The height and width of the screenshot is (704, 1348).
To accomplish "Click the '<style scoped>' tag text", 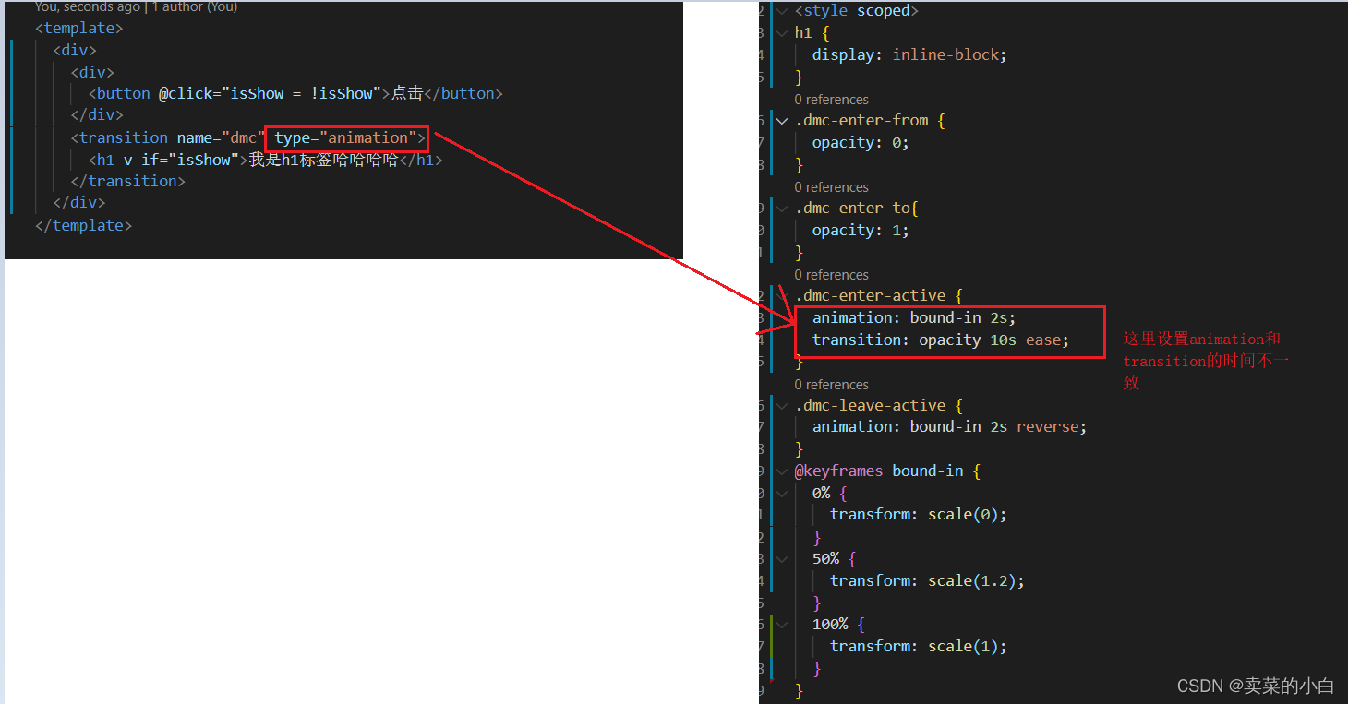I will (857, 11).
